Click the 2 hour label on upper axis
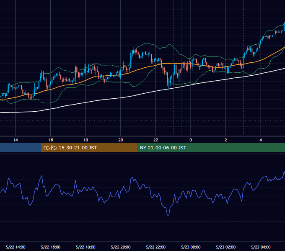Image resolution: width=285 pixels, height=251 pixels. pos(226,140)
